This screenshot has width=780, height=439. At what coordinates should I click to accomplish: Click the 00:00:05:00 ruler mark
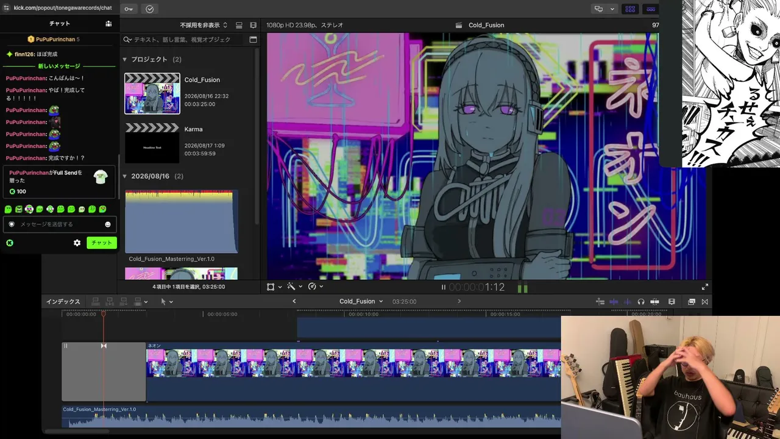[222, 315]
